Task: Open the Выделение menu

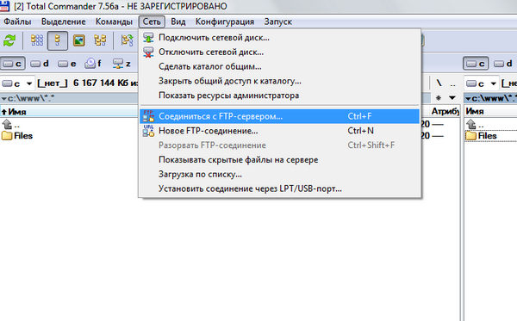Action: click(63, 22)
